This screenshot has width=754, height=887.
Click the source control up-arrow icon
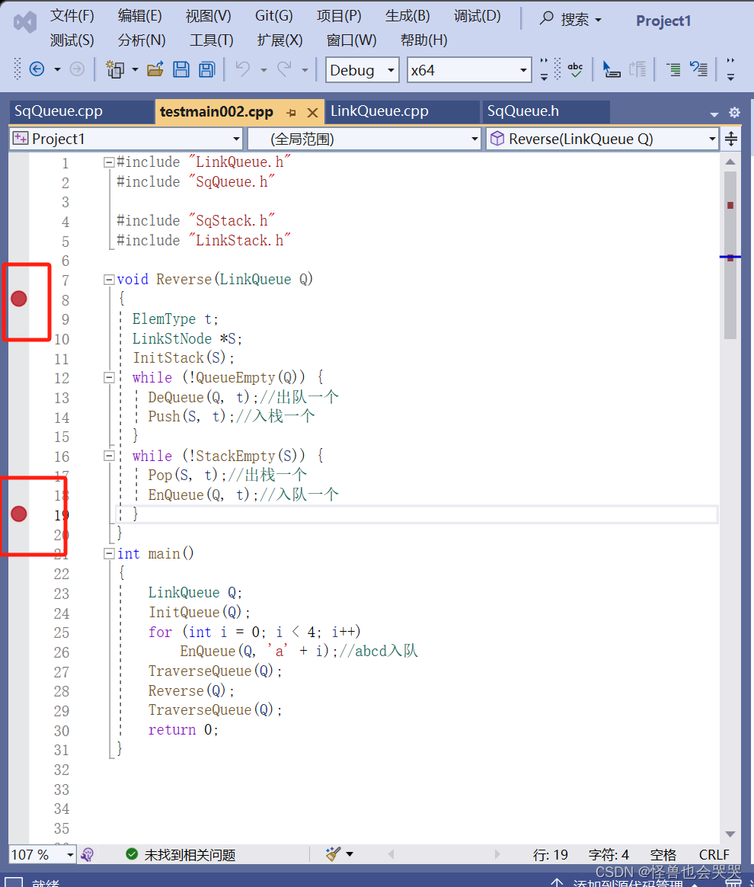tap(558, 882)
